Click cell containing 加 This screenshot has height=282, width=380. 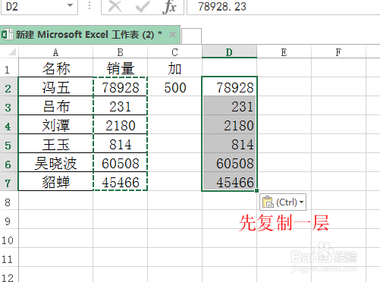174,67
